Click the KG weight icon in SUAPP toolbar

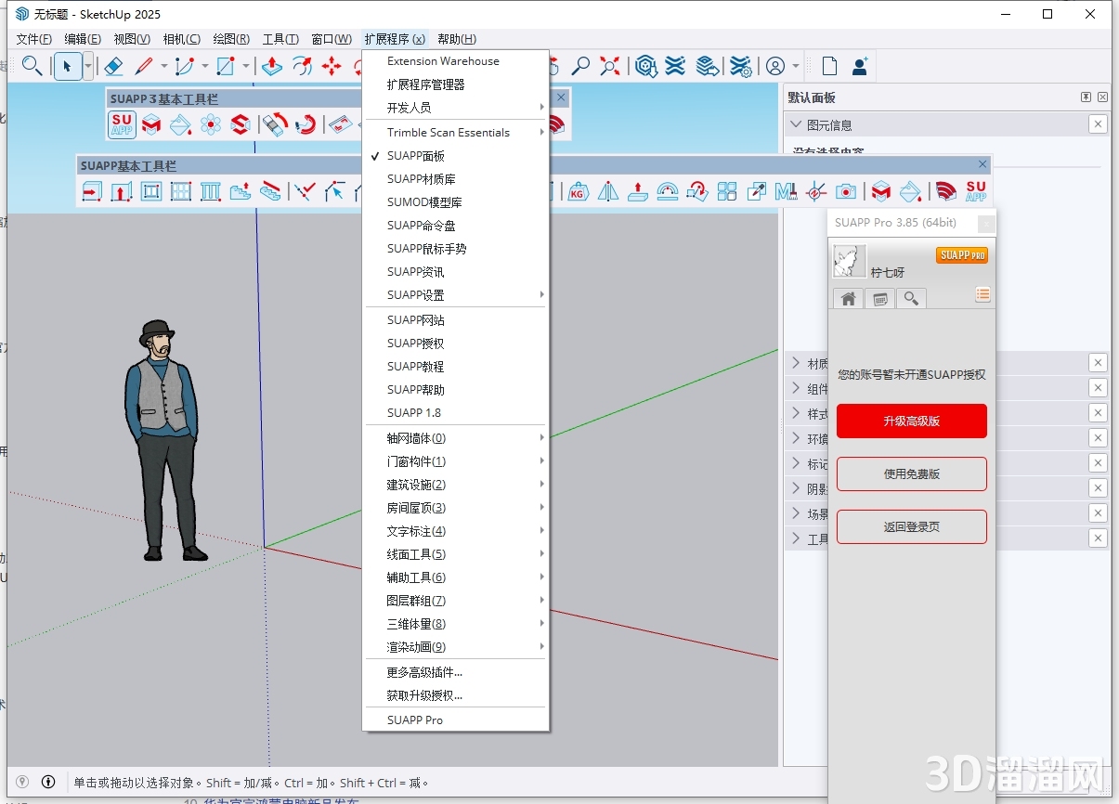coord(579,191)
